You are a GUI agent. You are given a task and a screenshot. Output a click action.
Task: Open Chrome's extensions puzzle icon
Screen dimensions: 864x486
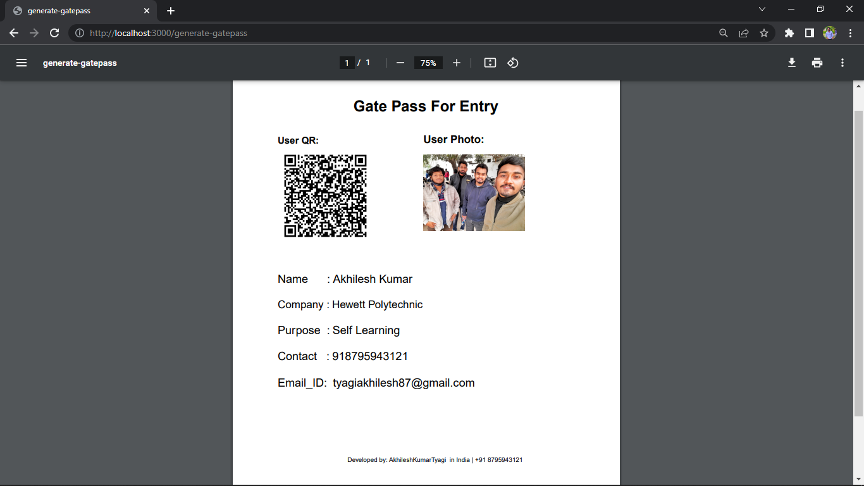click(789, 33)
